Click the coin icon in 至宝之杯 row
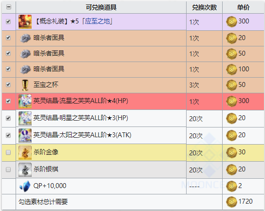 click(231, 85)
